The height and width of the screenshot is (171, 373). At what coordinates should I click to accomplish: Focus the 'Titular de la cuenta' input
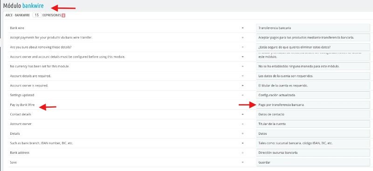[x=313, y=124]
